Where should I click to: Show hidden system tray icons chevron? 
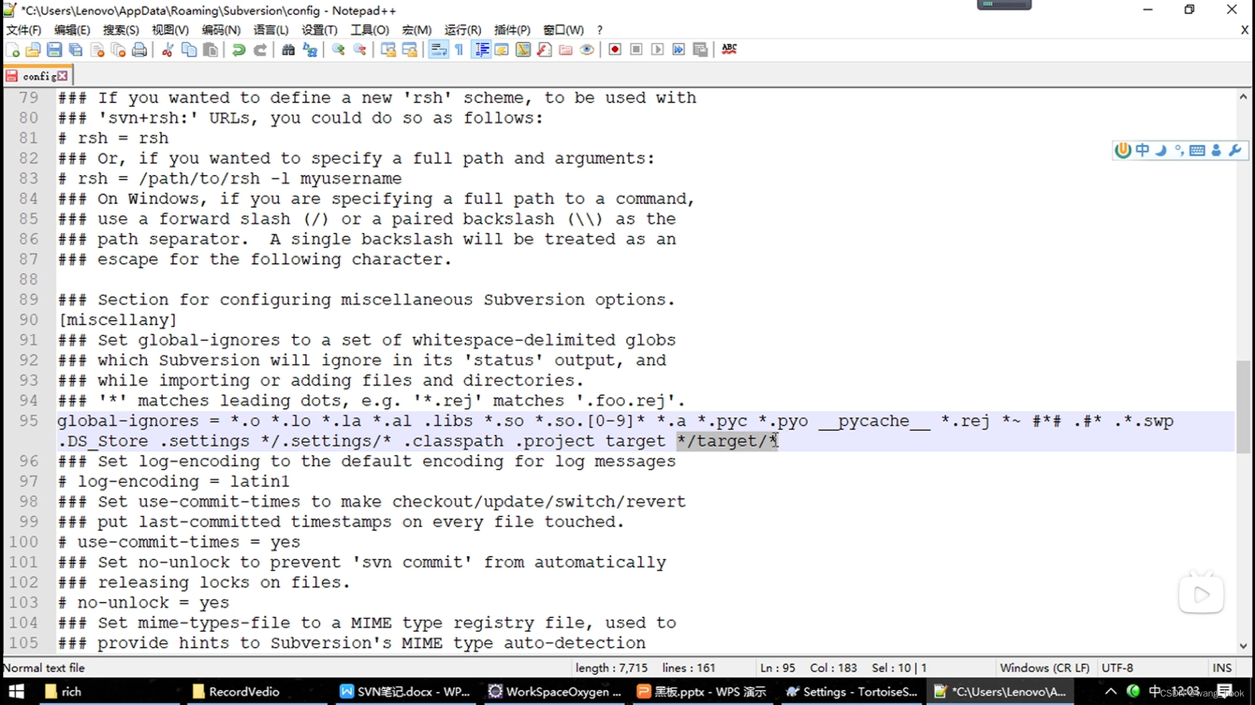(1111, 691)
